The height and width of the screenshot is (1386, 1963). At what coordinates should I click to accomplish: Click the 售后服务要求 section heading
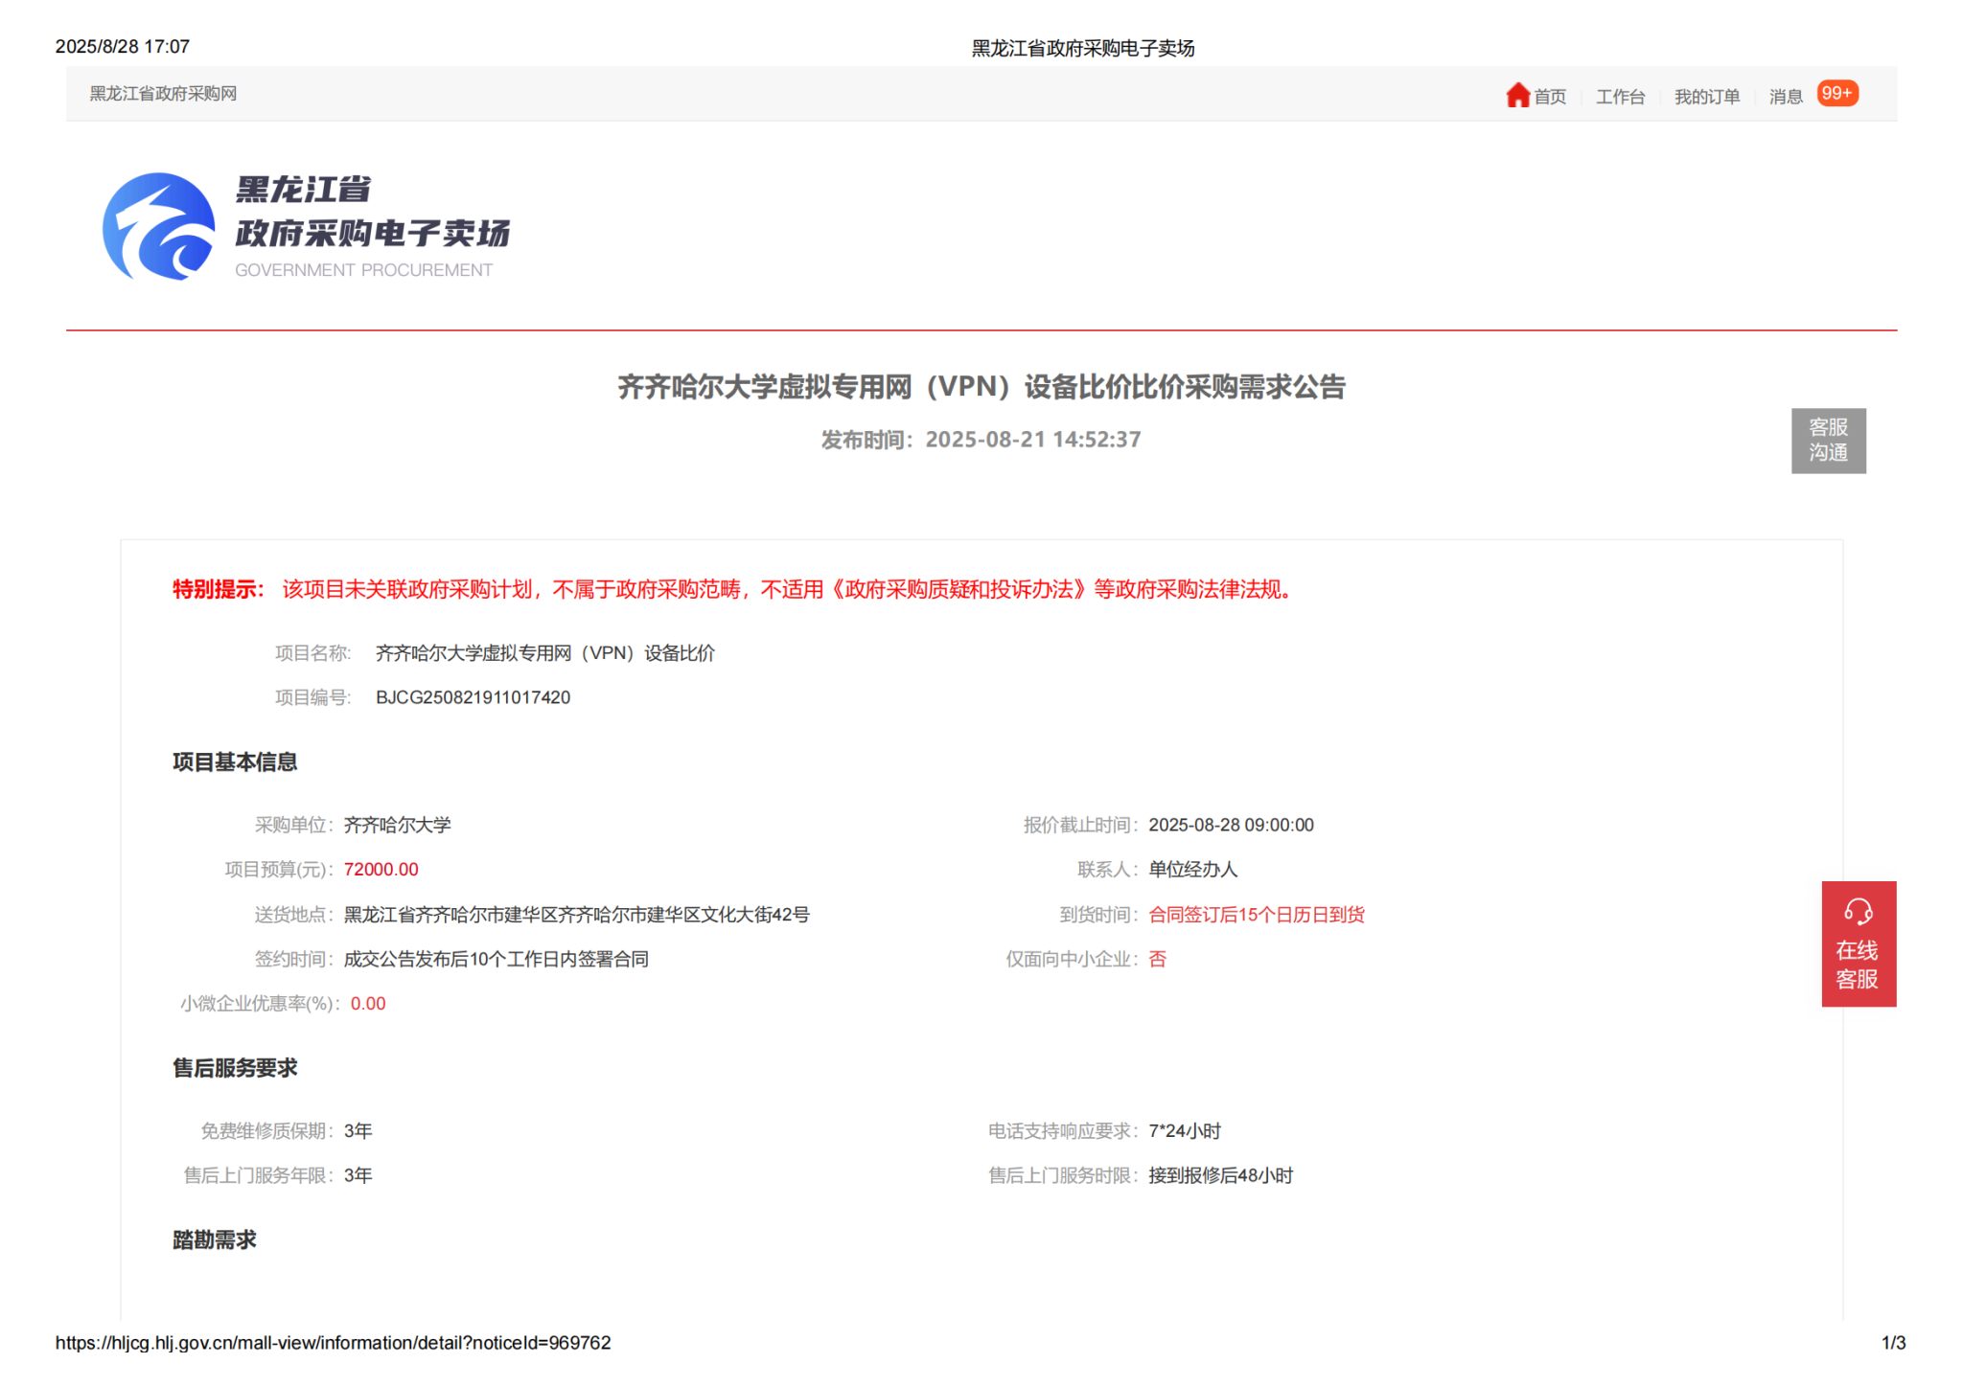(235, 1068)
